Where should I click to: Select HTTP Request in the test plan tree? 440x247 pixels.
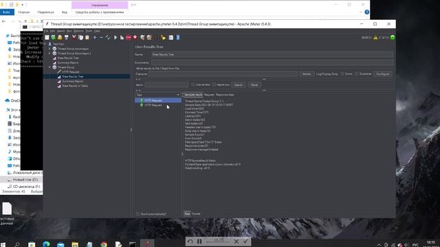(70, 72)
